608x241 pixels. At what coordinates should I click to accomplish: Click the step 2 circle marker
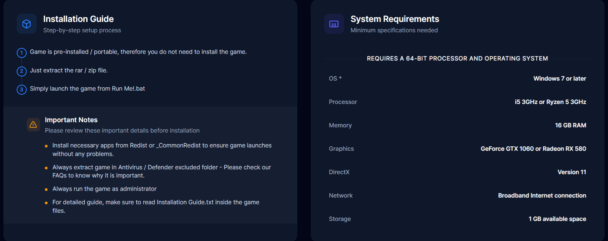coord(22,71)
